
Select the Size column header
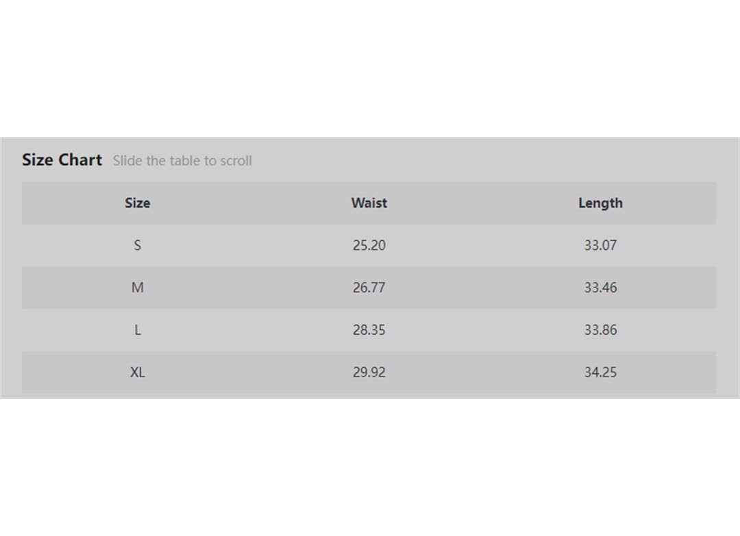pyautogui.click(x=137, y=203)
